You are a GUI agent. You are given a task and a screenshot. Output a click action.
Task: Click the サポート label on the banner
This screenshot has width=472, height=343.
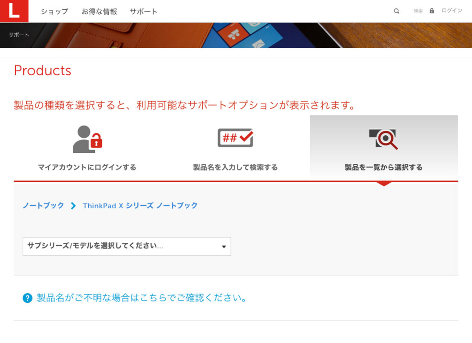[x=18, y=34]
